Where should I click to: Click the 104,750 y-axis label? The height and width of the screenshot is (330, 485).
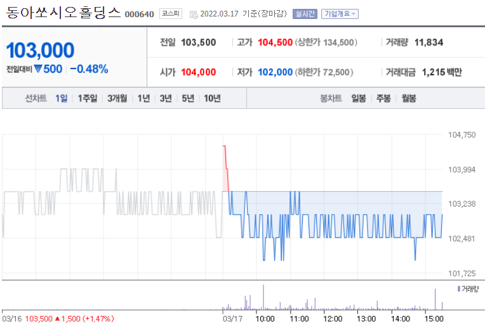coord(462,135)
